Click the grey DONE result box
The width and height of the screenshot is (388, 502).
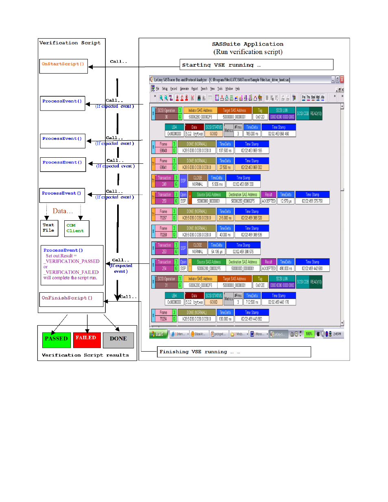tap(118, 340)
